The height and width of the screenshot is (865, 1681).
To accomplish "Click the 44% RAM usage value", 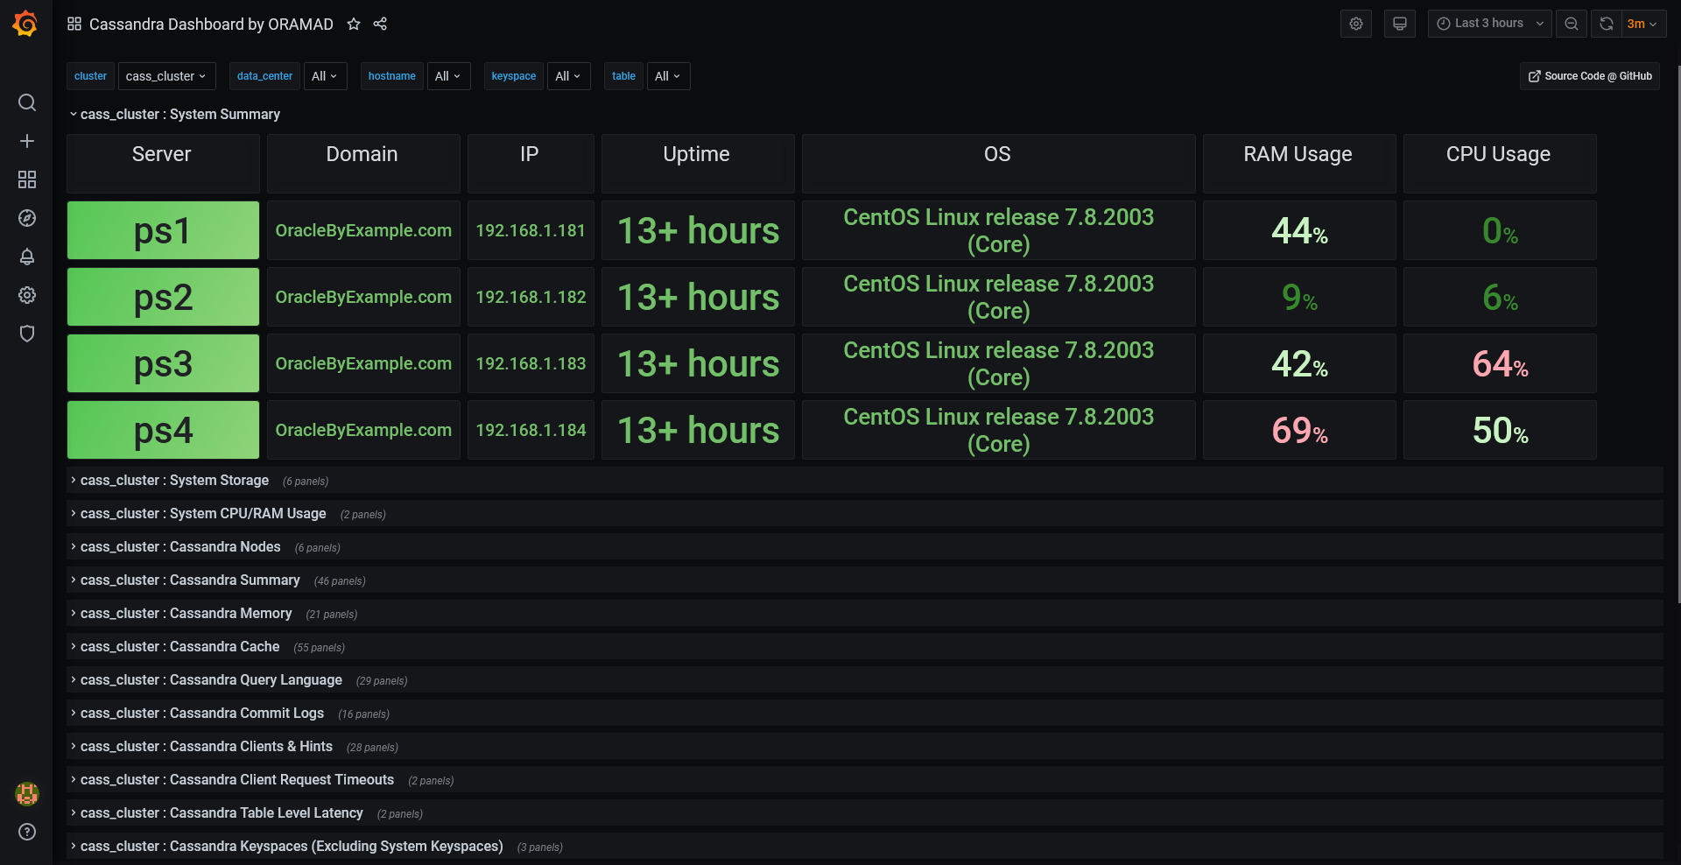I will [1299, 231].
